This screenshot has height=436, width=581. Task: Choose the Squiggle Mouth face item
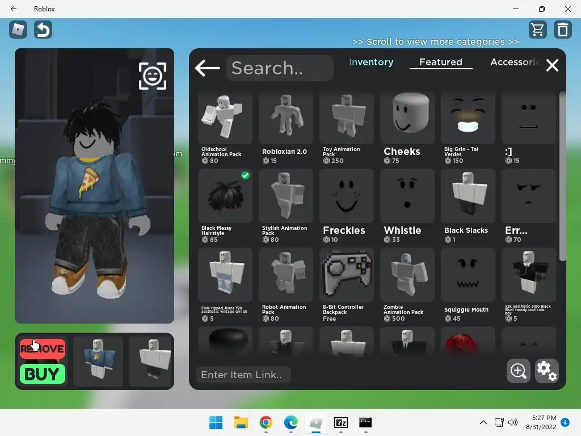click(x=468, y=285)
